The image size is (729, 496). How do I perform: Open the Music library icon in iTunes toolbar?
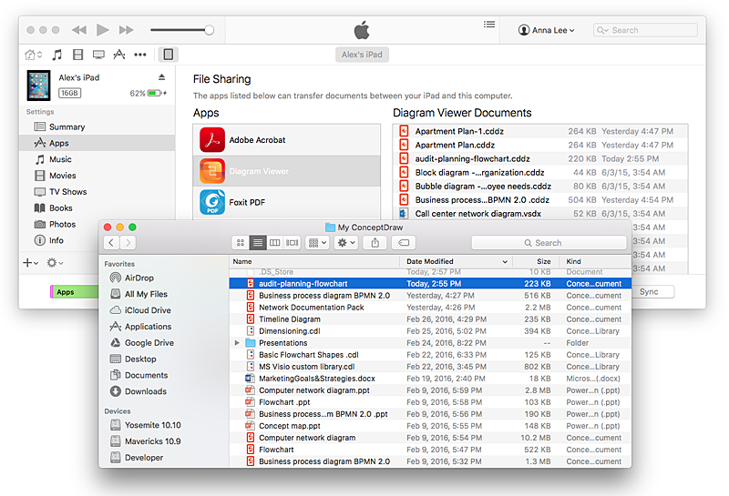(56, 55)
